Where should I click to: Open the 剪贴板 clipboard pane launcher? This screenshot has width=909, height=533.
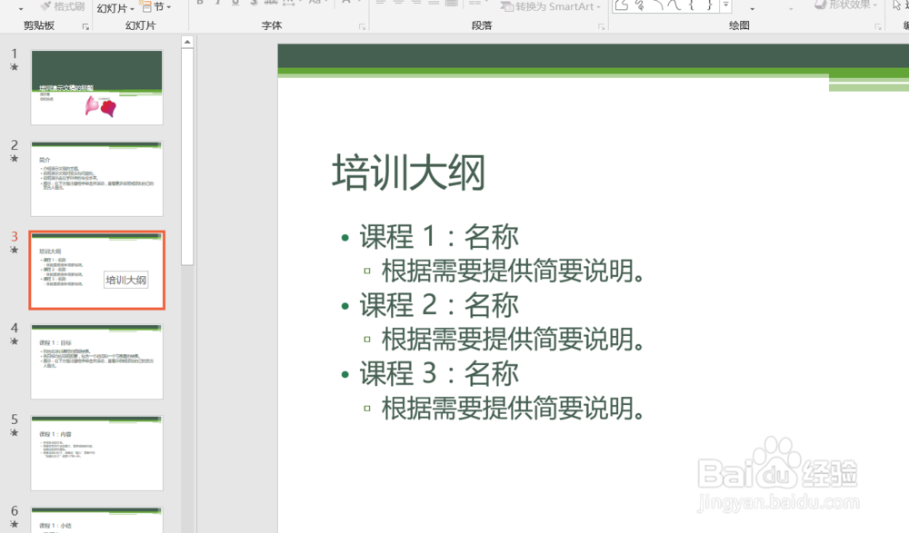click(x=85, y=26)
